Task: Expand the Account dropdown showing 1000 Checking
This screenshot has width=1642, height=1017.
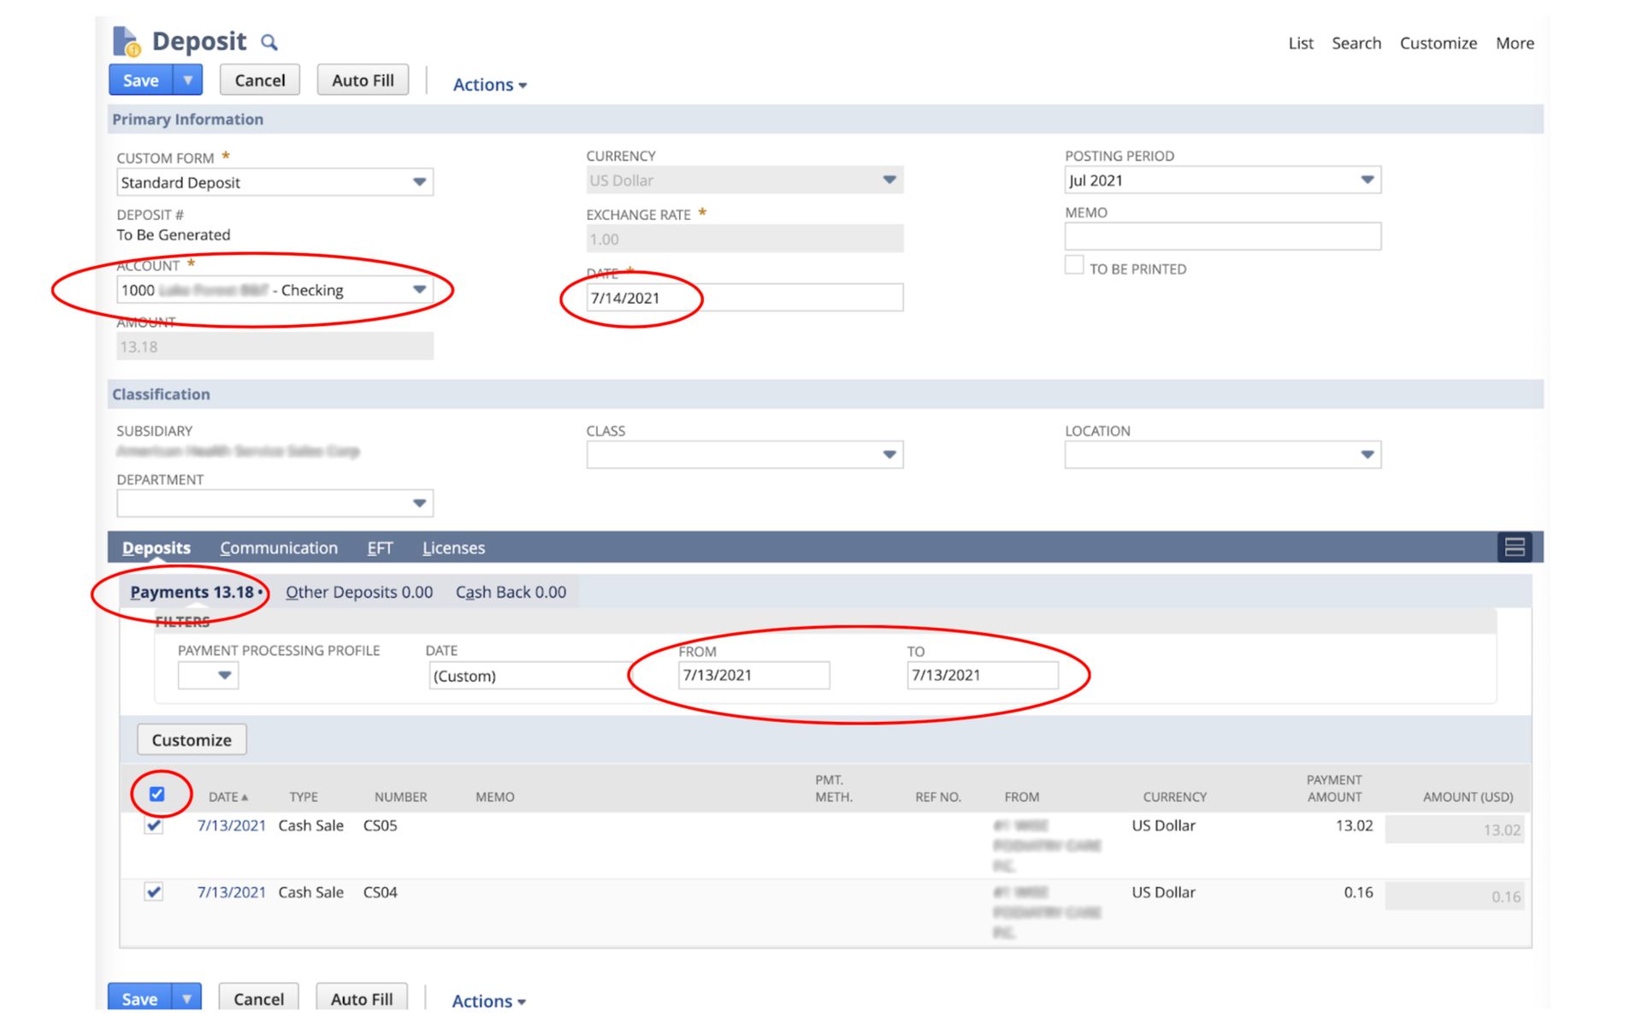Action: (420, 290)
